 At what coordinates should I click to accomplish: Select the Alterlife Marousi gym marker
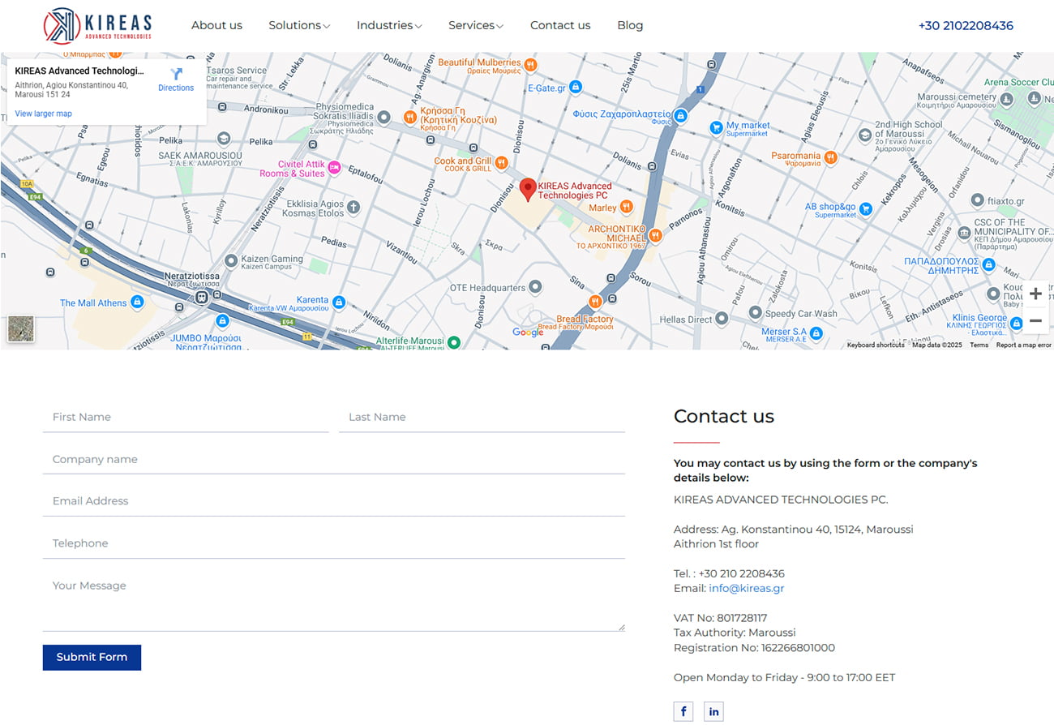click(x=454, y=342)
